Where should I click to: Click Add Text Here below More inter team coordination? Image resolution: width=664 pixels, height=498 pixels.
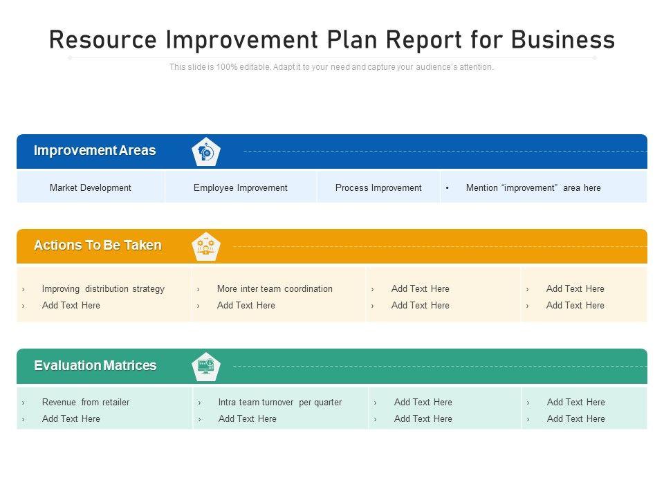click(x=246, y=305)
